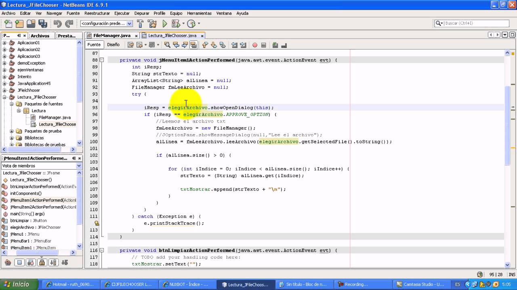The image size is (517, 290).
Task: Switch to the Prestaciones panel tab
Action: point(67,36)
